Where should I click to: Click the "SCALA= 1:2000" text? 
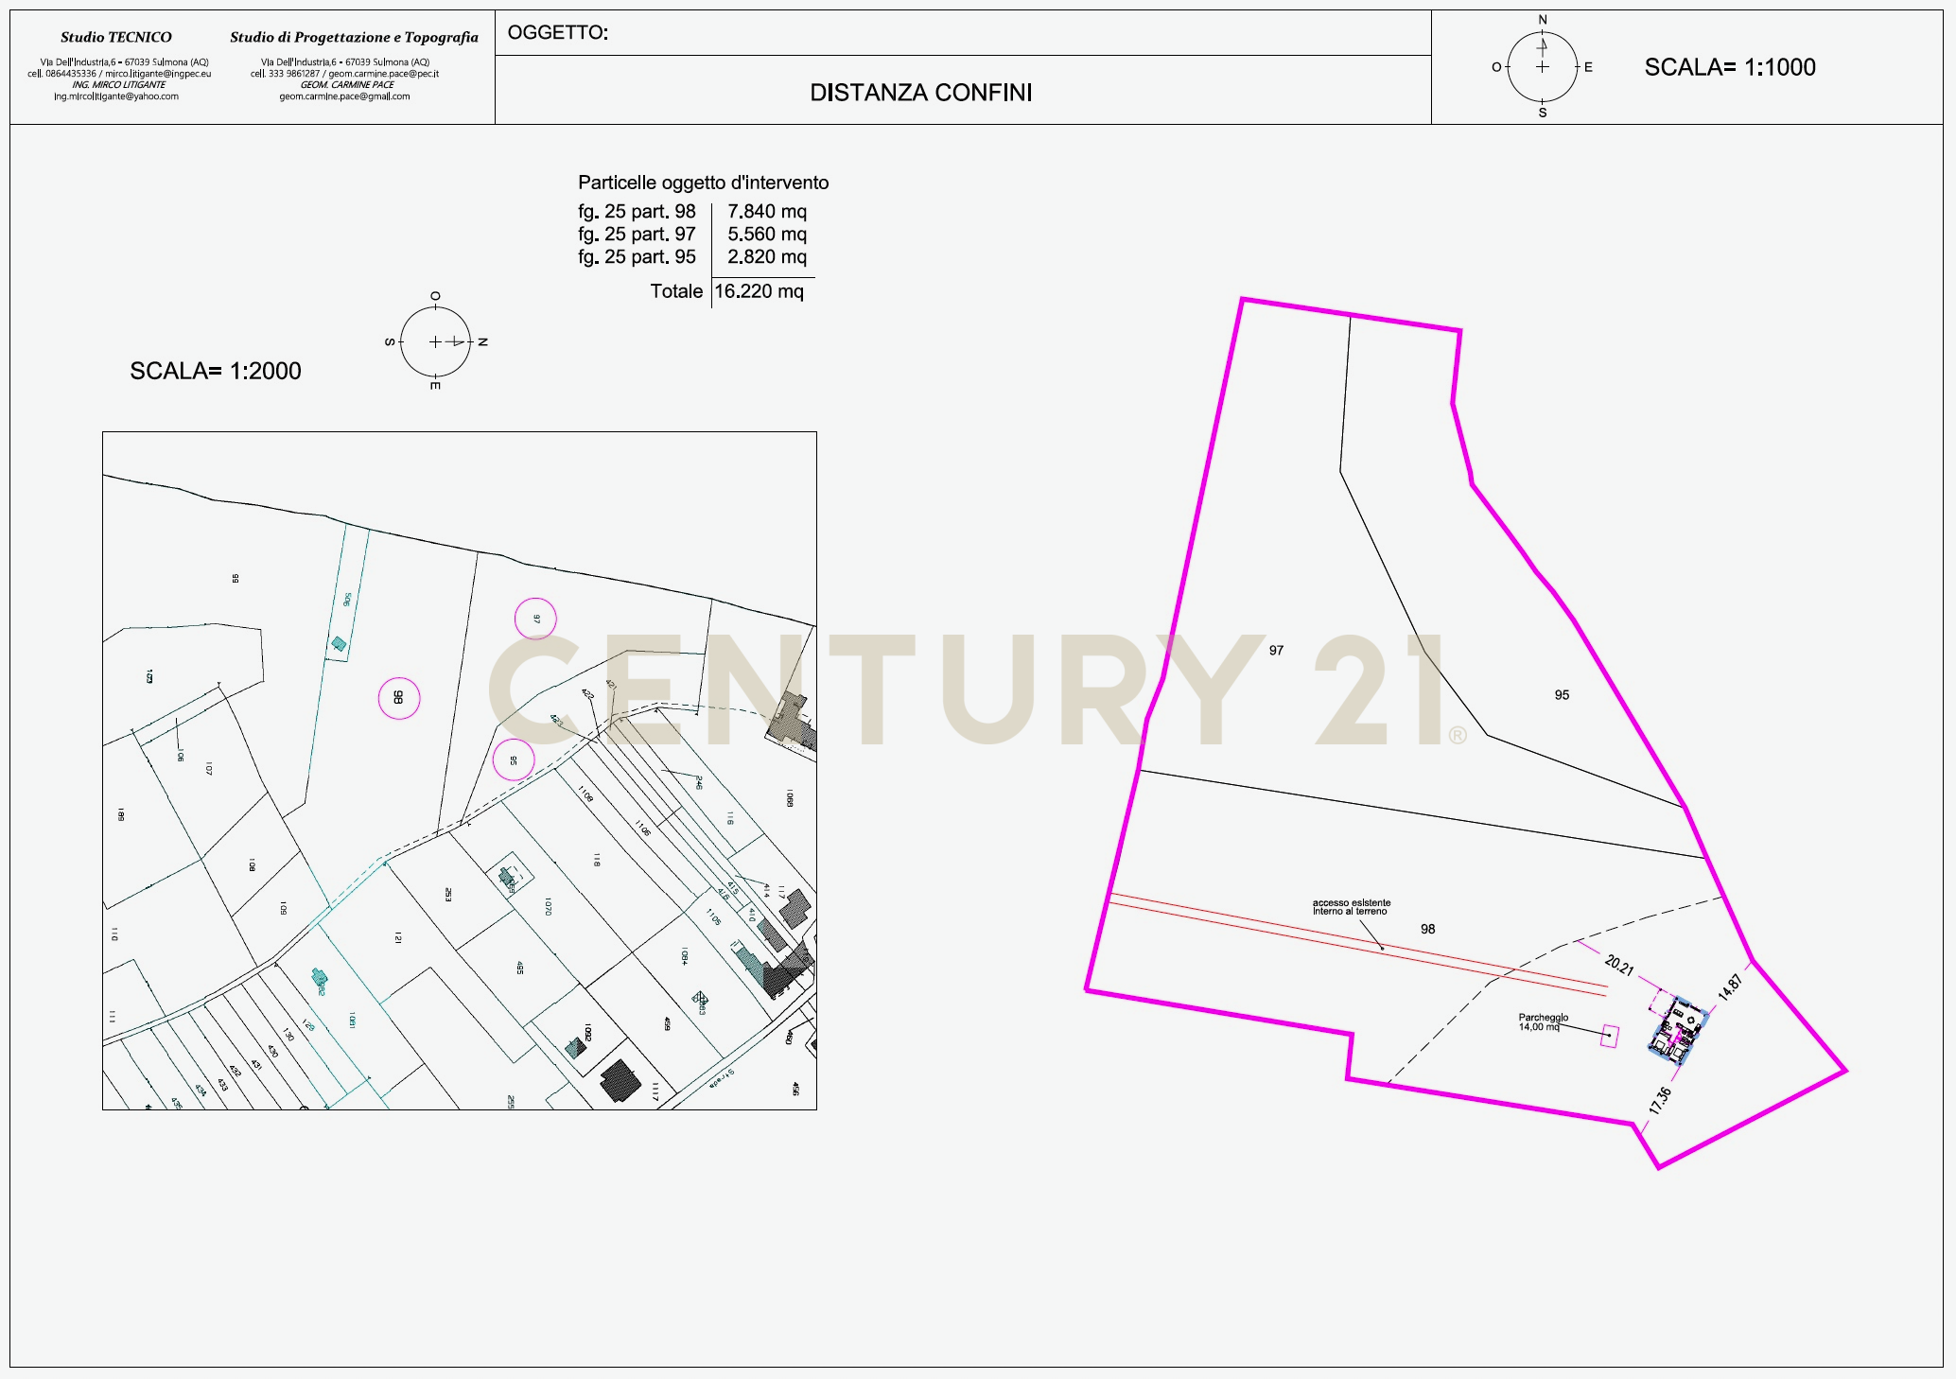point(216,371)
